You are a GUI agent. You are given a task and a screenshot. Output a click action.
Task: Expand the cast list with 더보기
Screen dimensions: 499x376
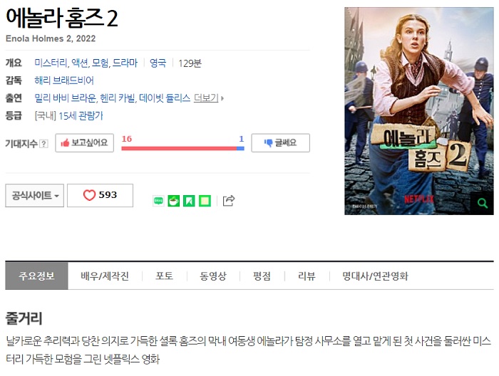208,98
